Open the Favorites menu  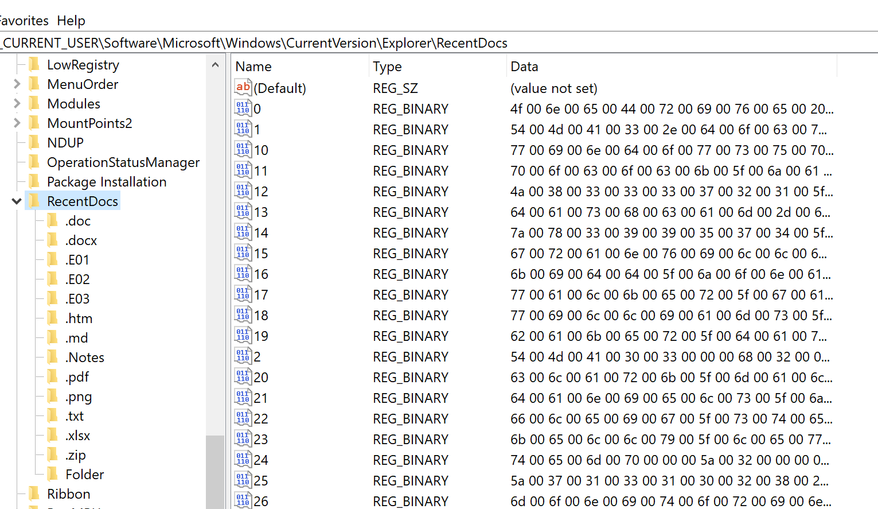click(x=24, y=21)
